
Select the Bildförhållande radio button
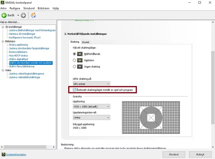[x=75, y=54]
